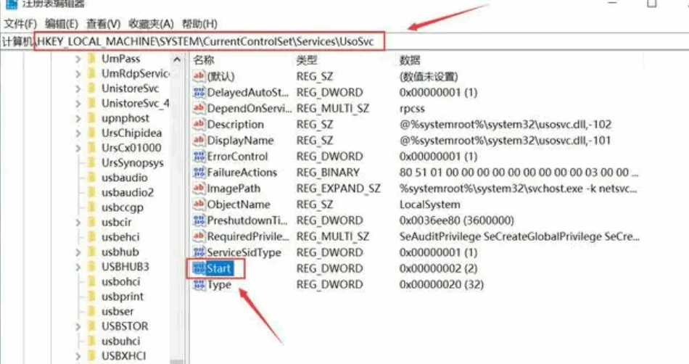Click the LocalSystem data cell

pyautogui.click(x=430, y=204)
